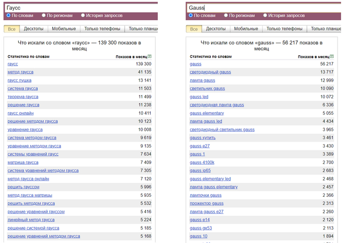The height and width of the screenshot is (243, 344).
Task: Click the search field containing «Гаусс»
Action: tap(79, 8)
